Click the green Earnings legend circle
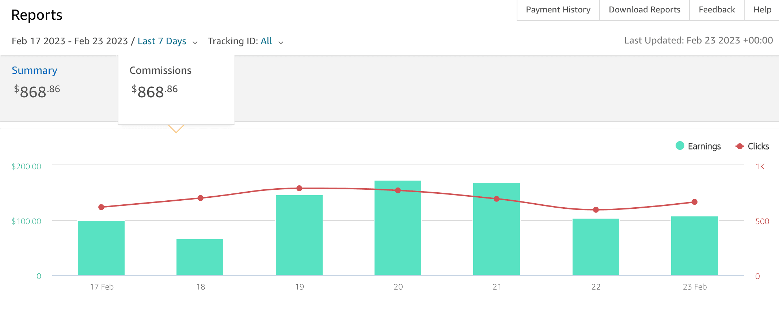This screenshot has height=310, width=779. tap(680, 146)
